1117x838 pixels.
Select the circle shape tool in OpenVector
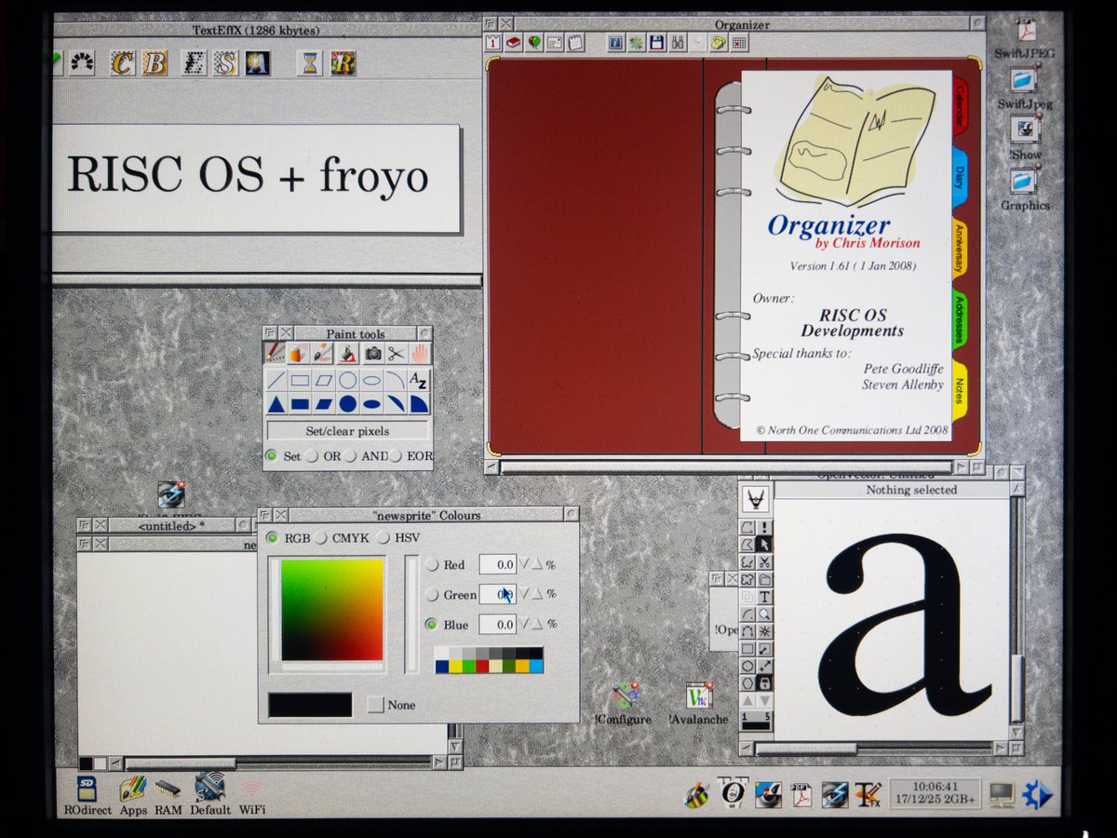747,666
